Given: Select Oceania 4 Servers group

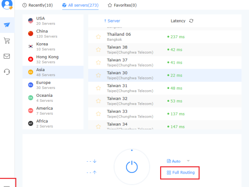Looking at the screenshot, I should point(53,98).
